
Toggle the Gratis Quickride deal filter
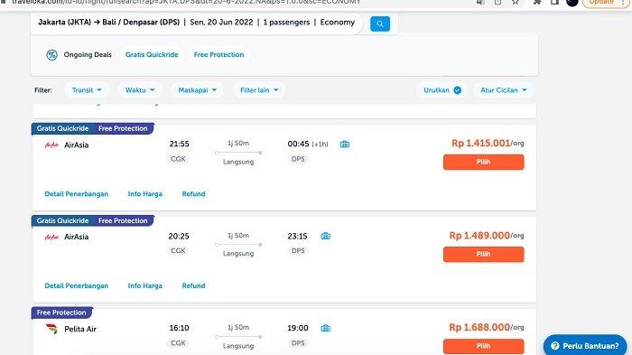point(152,55)
